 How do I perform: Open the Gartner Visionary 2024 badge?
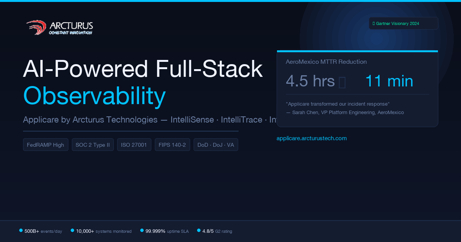403,23
